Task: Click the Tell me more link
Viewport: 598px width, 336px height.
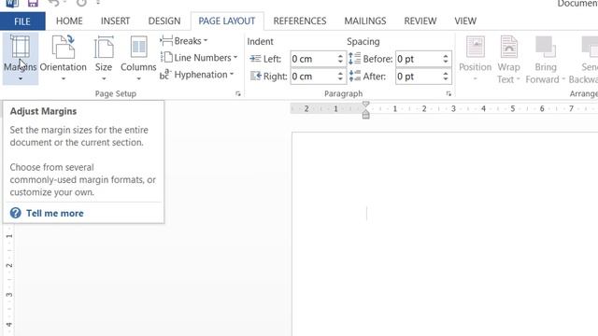Action: 55,214
